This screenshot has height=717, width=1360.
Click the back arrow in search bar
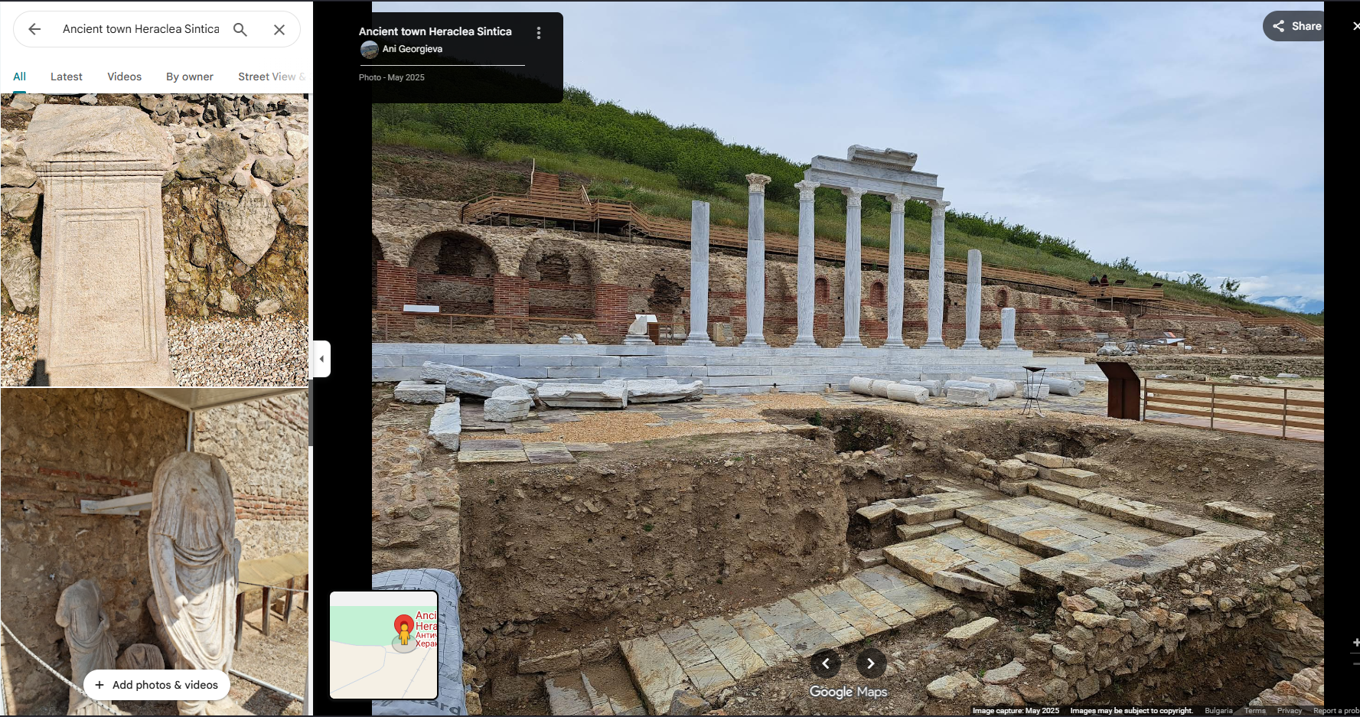[x=34, y=29]
